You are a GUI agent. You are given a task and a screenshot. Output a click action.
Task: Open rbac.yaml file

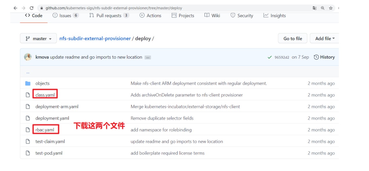point(45,130)
